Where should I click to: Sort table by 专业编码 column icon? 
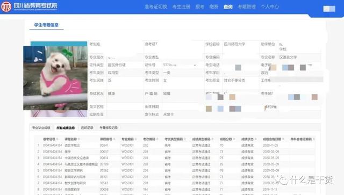(136, 139)
